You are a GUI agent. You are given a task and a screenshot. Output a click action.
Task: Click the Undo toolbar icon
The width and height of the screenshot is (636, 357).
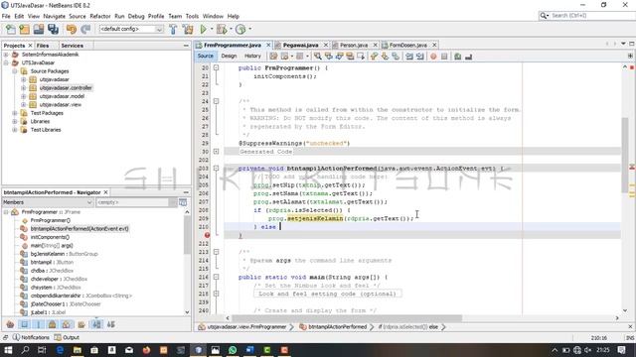coord(72,29)
